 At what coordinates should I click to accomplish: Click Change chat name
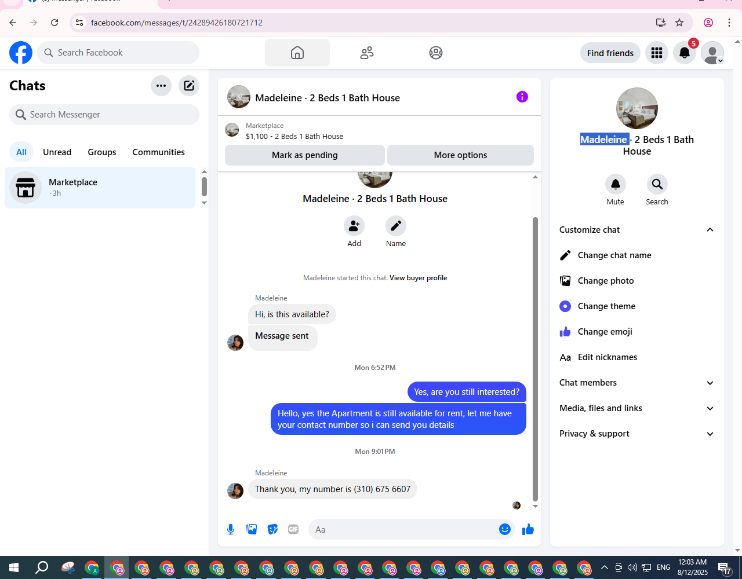click(636, 255)
